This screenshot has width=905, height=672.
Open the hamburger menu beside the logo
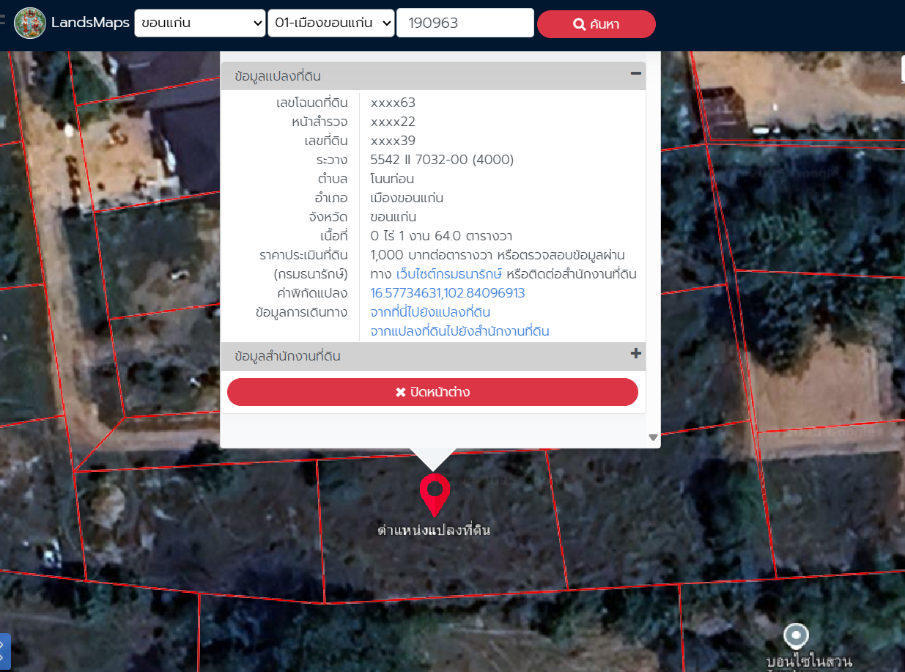click(x=3, y=22)
